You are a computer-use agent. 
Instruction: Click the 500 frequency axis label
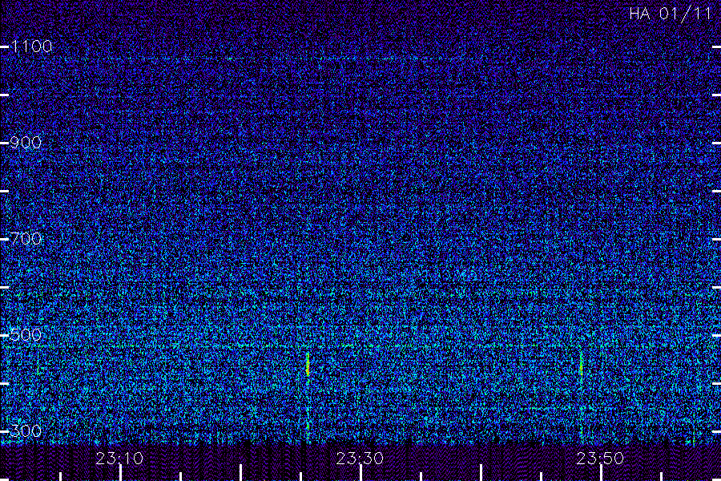pyautogui.click(x=26, y=335)
